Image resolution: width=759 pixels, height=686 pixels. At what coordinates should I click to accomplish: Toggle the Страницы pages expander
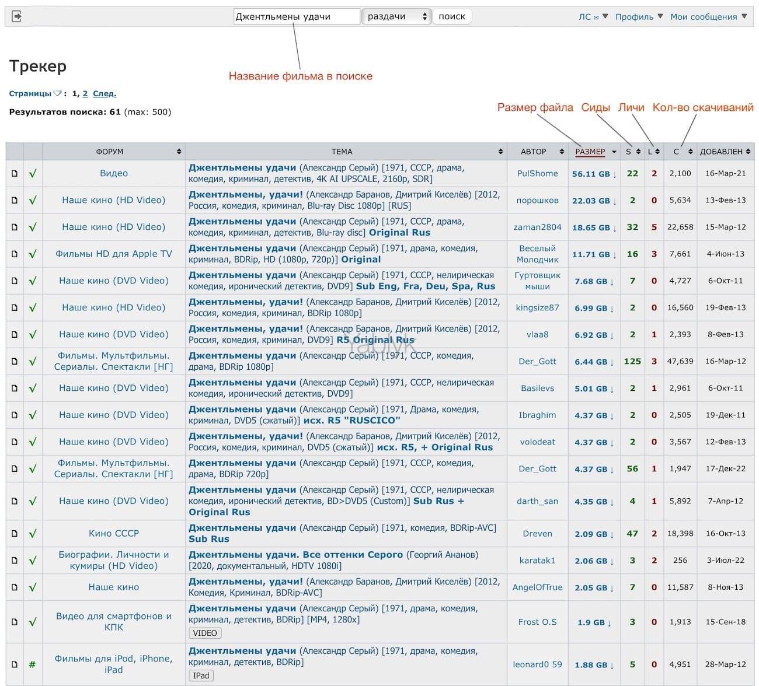(x=57, y=93)
